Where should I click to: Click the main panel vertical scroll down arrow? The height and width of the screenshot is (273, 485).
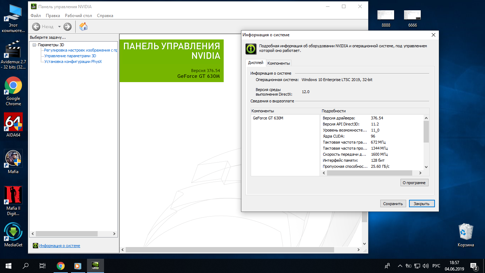pos(364,244)
